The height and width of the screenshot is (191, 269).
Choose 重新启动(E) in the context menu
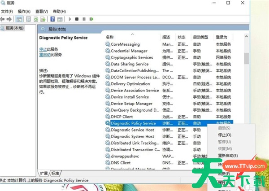pyautogui.click(x=228, y=156)
